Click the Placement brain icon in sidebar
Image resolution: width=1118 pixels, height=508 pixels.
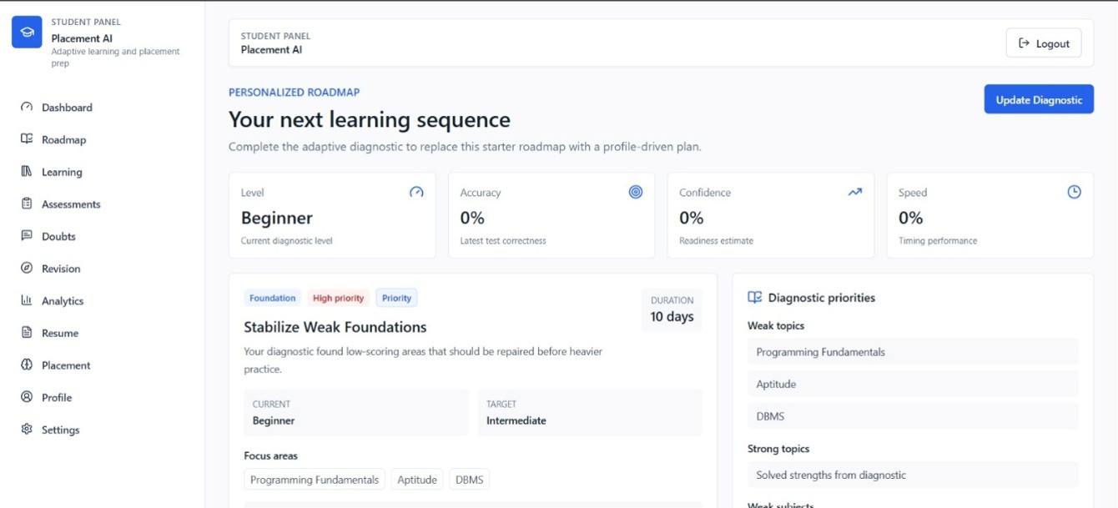(x=27, y=365)
